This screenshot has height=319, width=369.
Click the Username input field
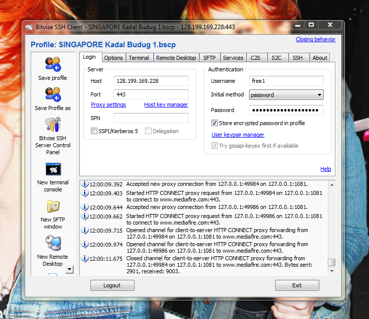pyautogui.click(x=286, y=81)
